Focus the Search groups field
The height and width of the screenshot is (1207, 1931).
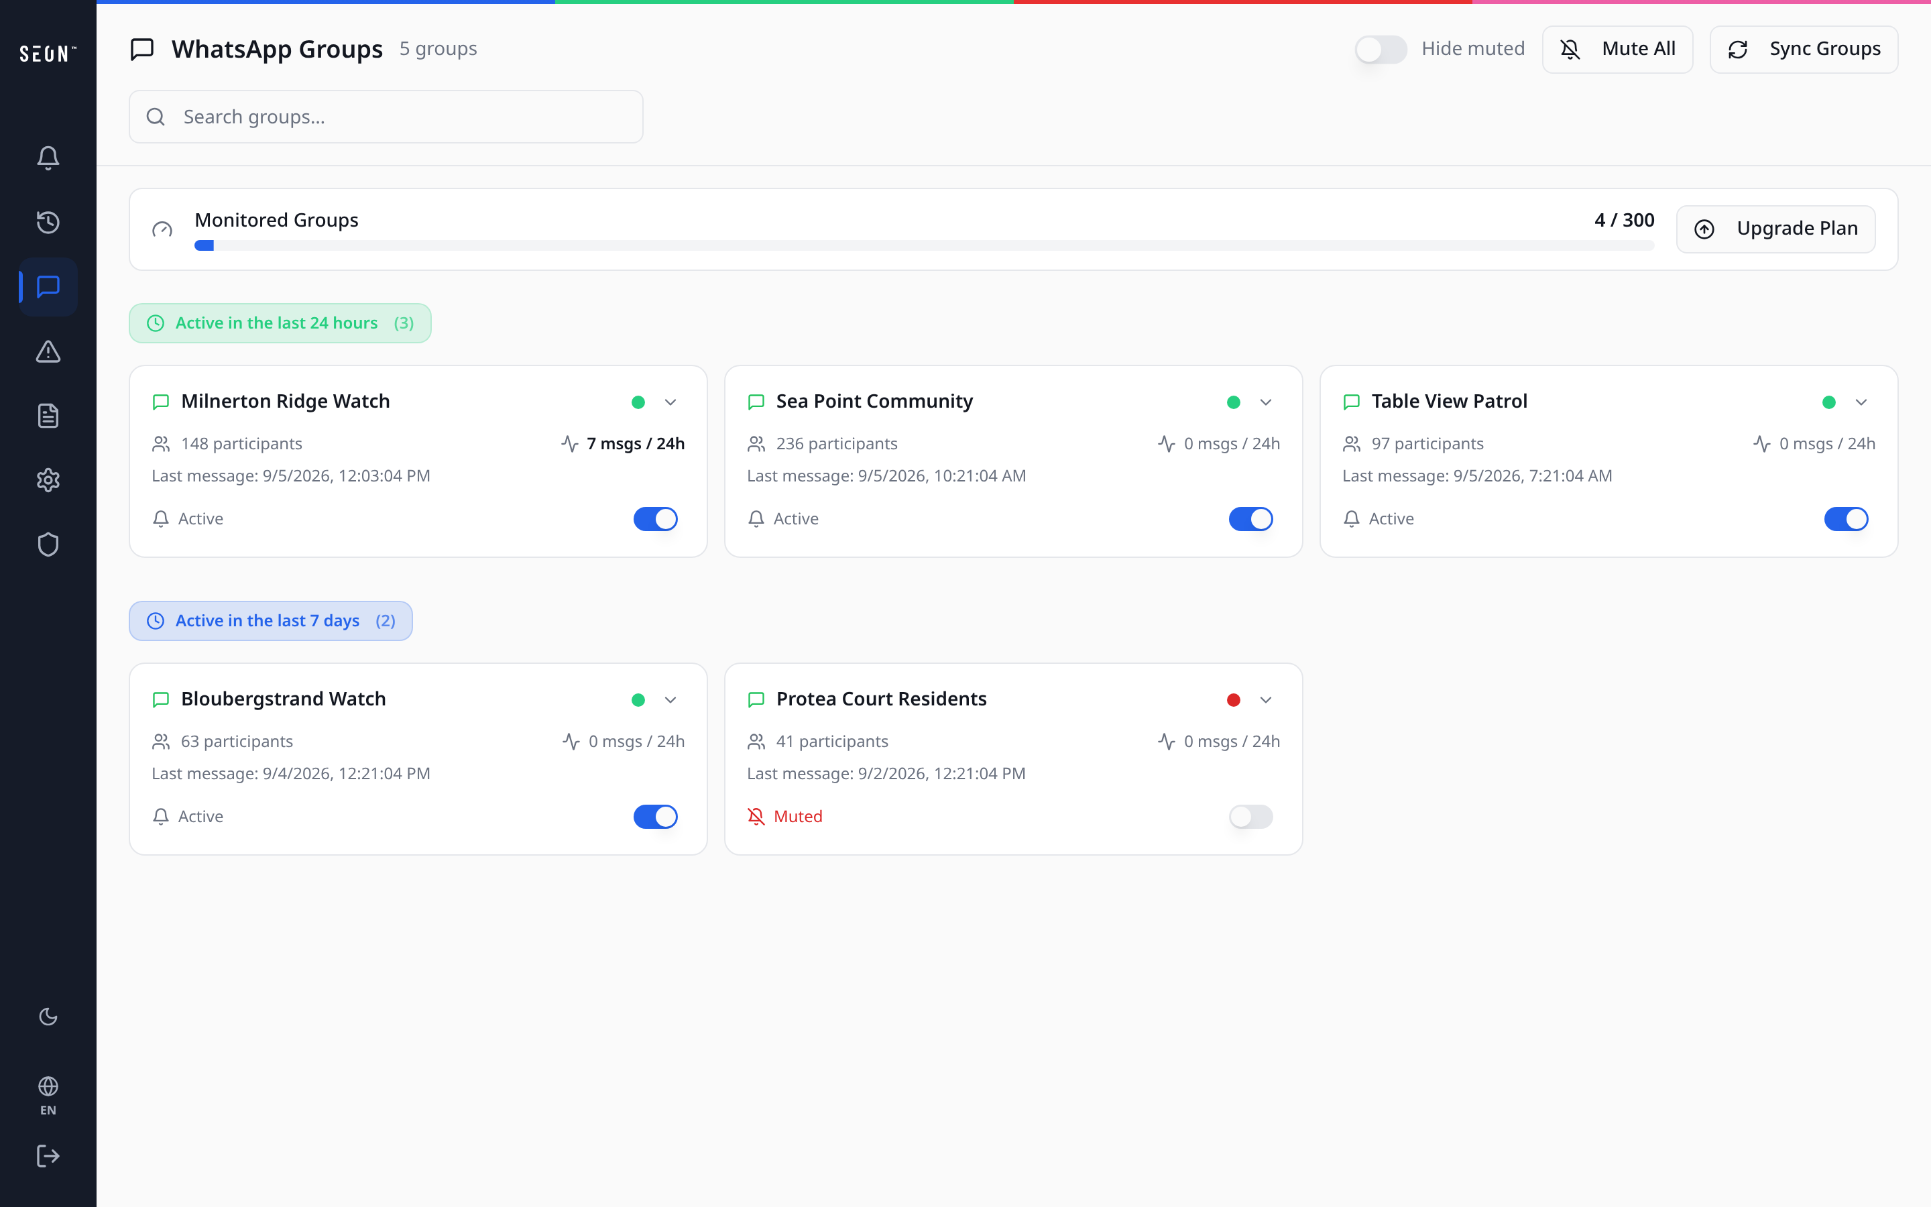click(386, 117)
